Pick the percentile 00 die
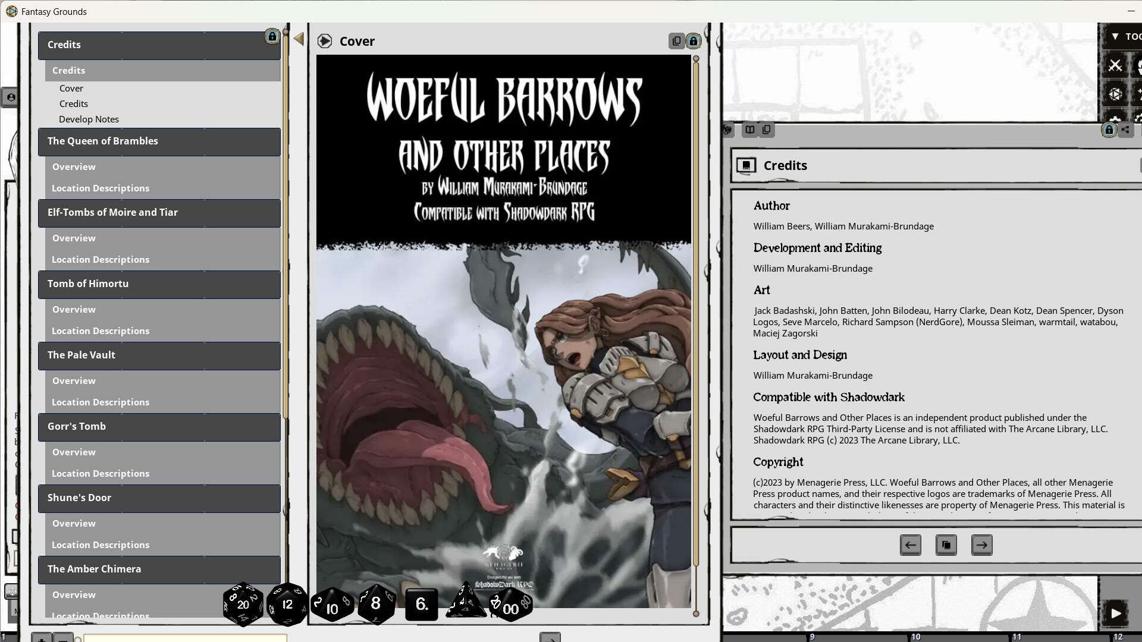 [x=510, y=606]
